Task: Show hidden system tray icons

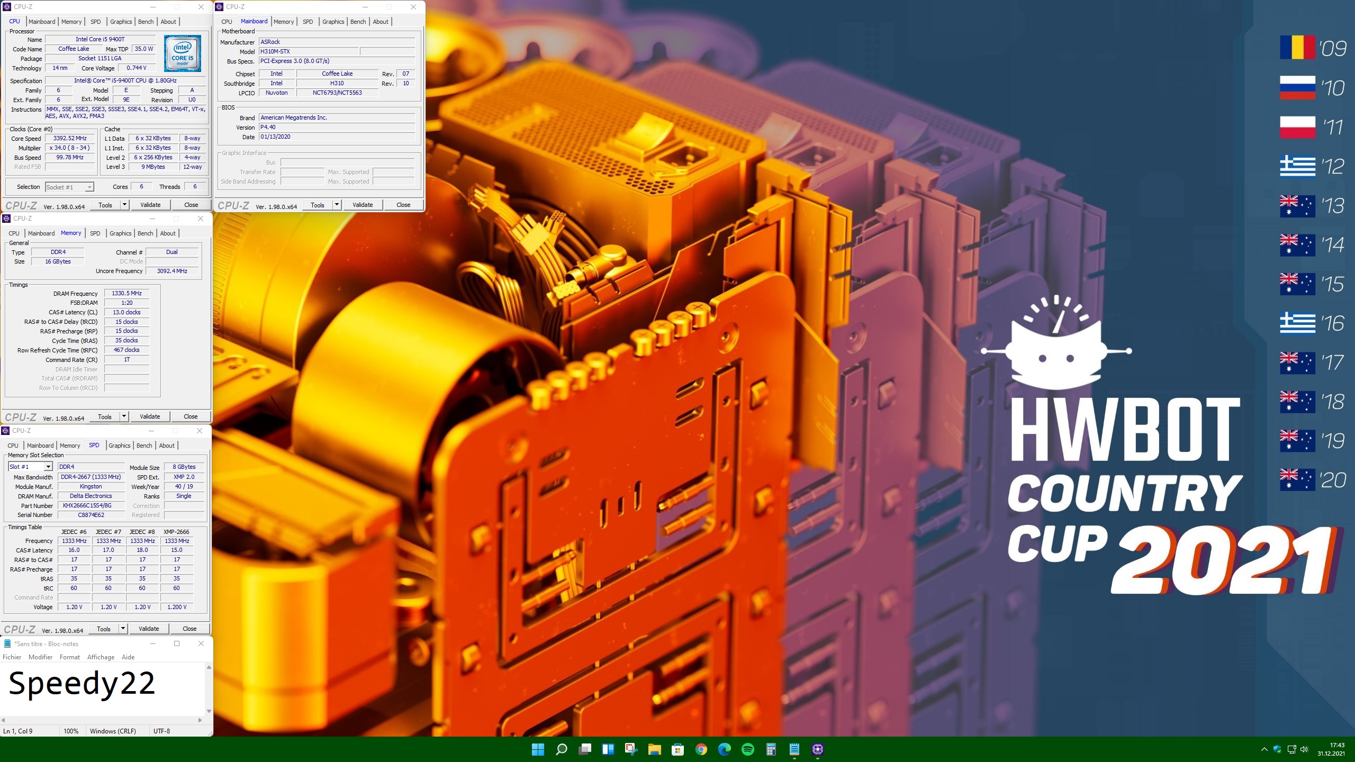Action: (1264, 749)
